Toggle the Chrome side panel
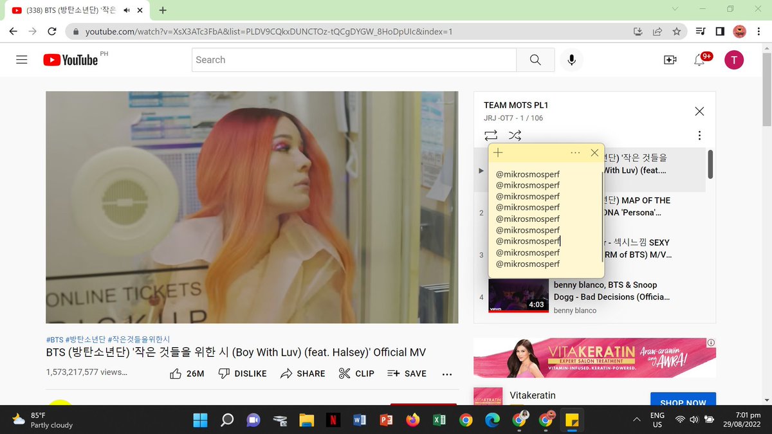The height and width of the screenshot is (434, 772). pos(720,31)
